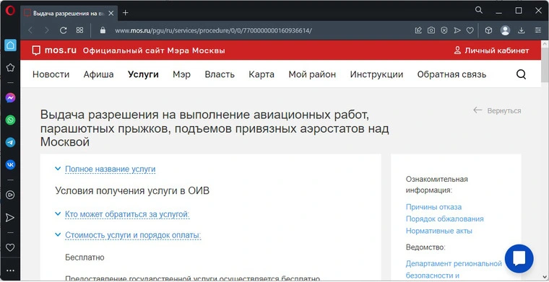
Task: Open the Мэр menu item
Action: pyautogui.click(x=181, y=74)
